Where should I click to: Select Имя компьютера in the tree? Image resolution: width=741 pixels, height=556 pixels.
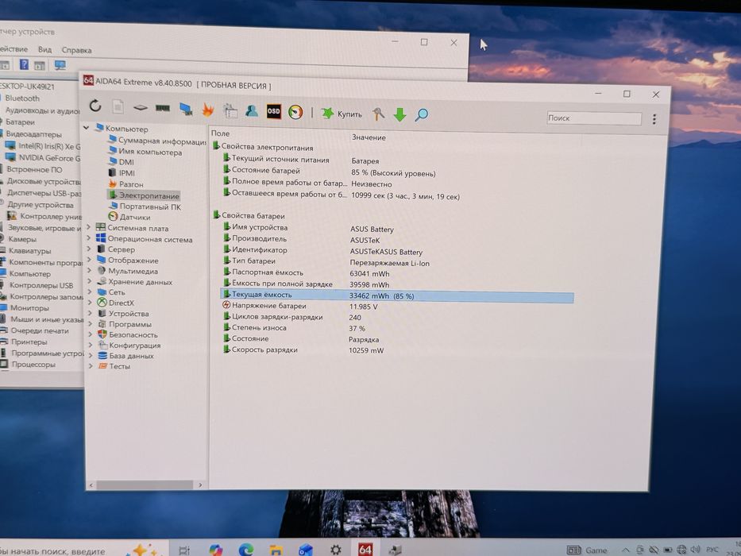coord(150,152)
